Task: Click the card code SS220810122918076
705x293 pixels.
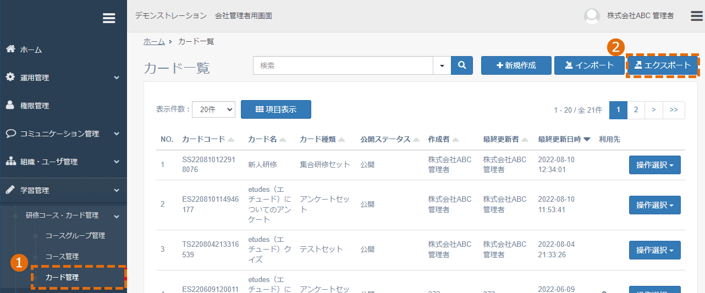Action: click(210, 165)
